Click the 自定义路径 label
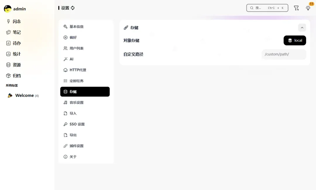The image size is (316, 190). (133, 54)
